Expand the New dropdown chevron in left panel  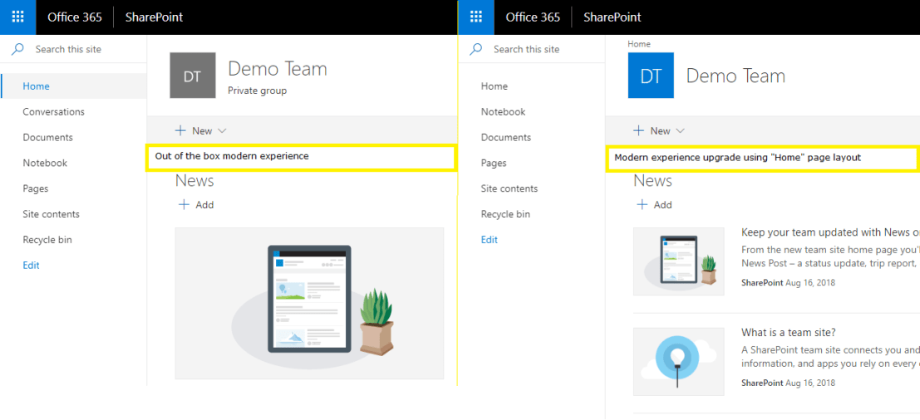click(222, 131)
